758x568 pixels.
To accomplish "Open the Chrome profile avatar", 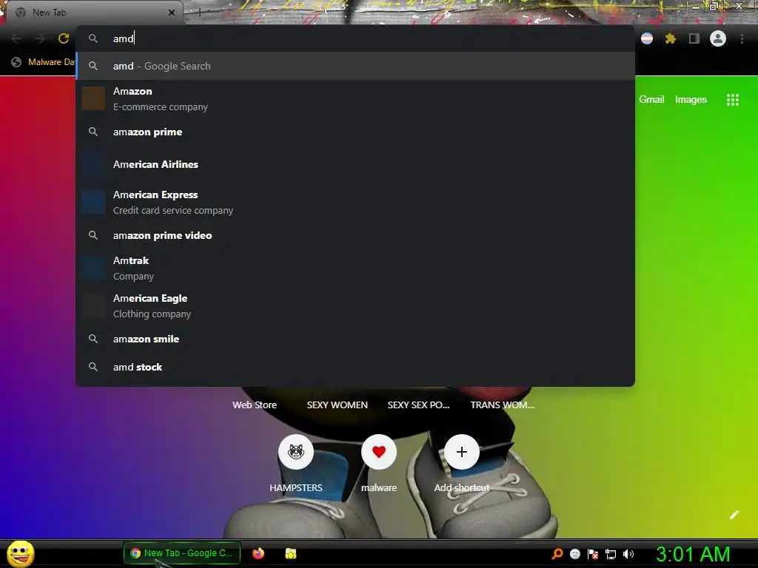I will (x=717, y=38).
